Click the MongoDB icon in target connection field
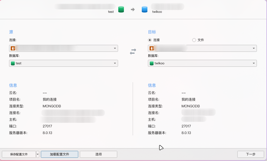 click(x=151, y=48)
